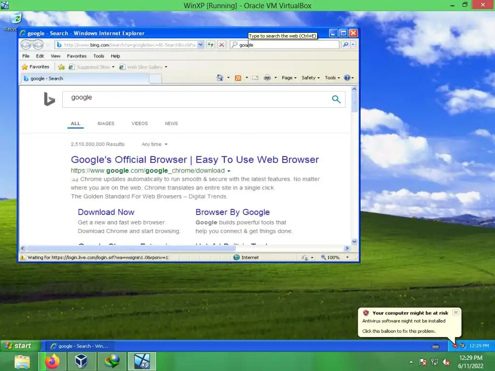Expand Suggested Sites dropdown
The height and width of the screenshot is (371, 495).
pos(113,67)
